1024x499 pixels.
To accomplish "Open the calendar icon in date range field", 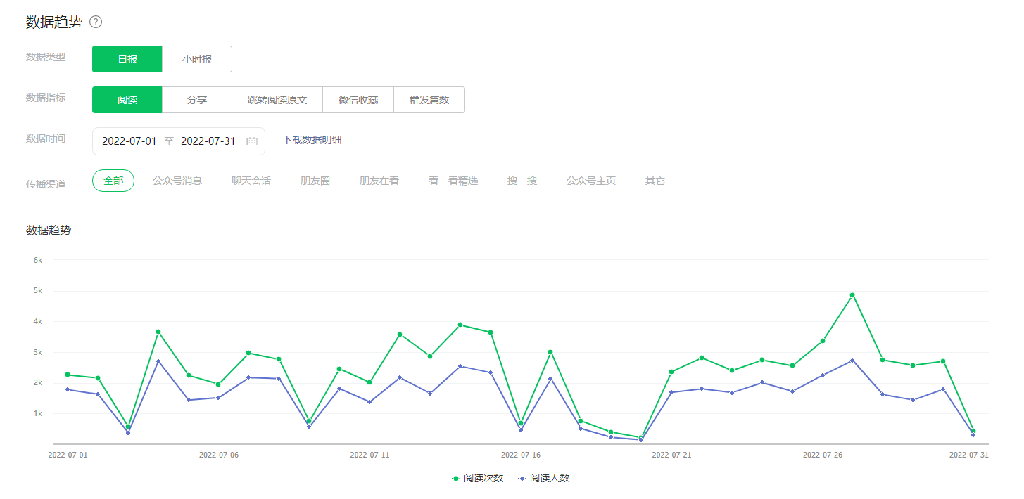I will coord(252,141).
